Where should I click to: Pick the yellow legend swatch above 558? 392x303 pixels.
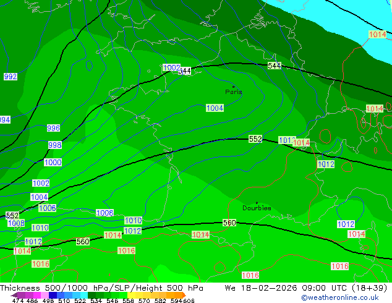[131, 295]
